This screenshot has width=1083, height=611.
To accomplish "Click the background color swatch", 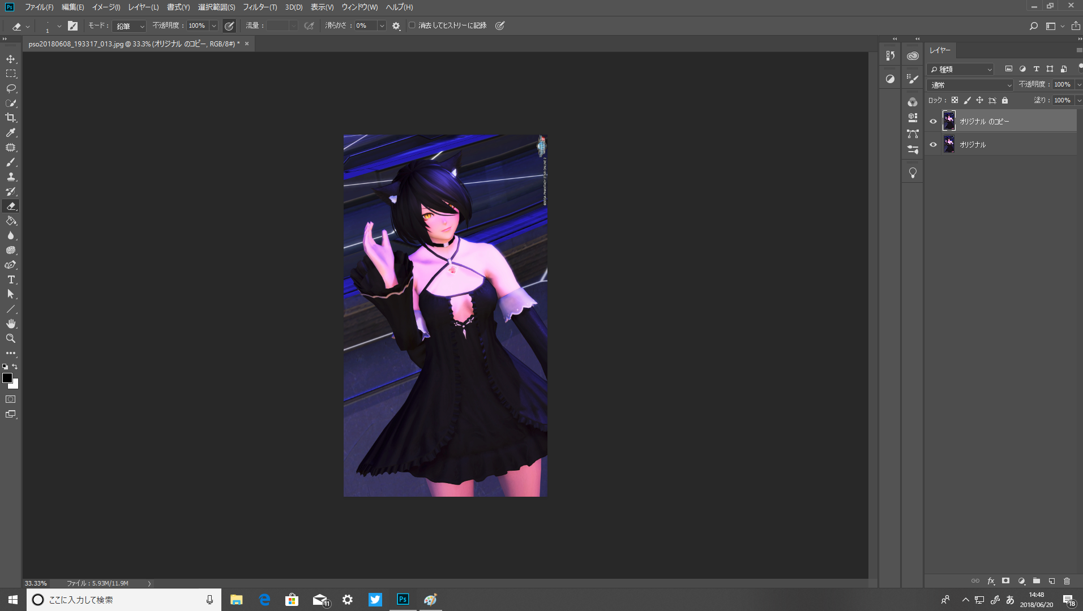I will (x=15, y=385).
